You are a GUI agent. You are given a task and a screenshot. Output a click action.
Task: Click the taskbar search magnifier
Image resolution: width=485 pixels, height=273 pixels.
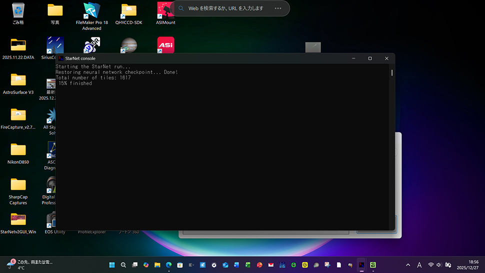(123, 265)
